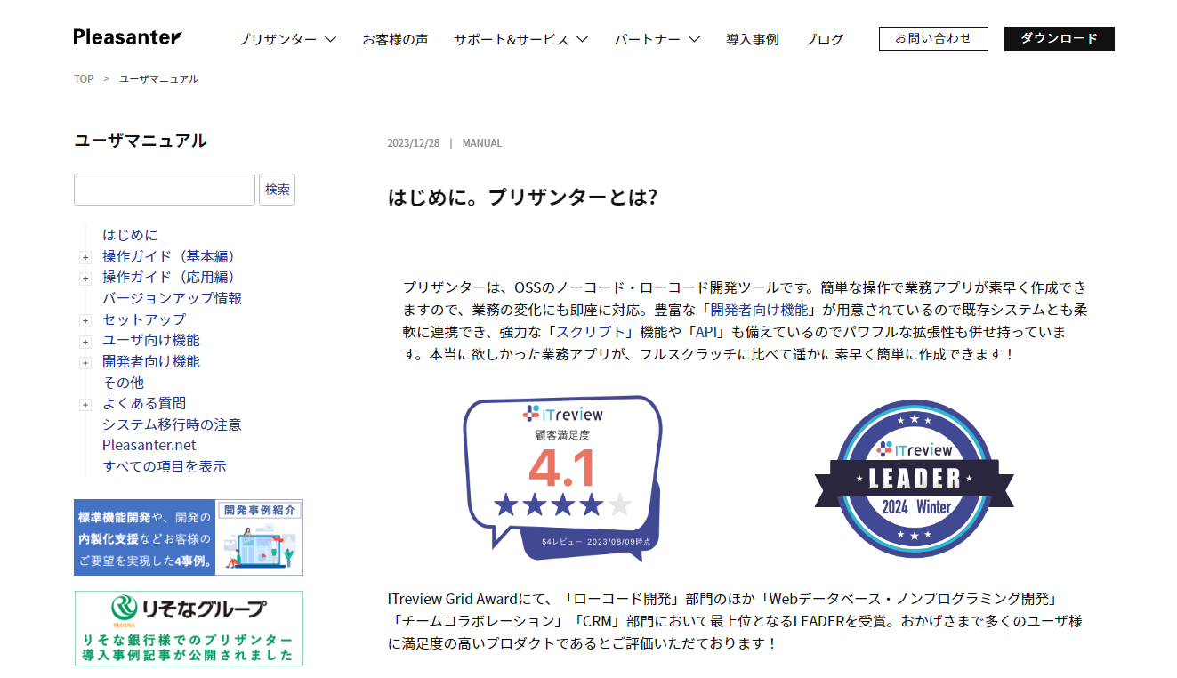This screenshot has width=1177, height=678.
Task: Go to TOP breadcrumb link
Action: click(84, 79)
